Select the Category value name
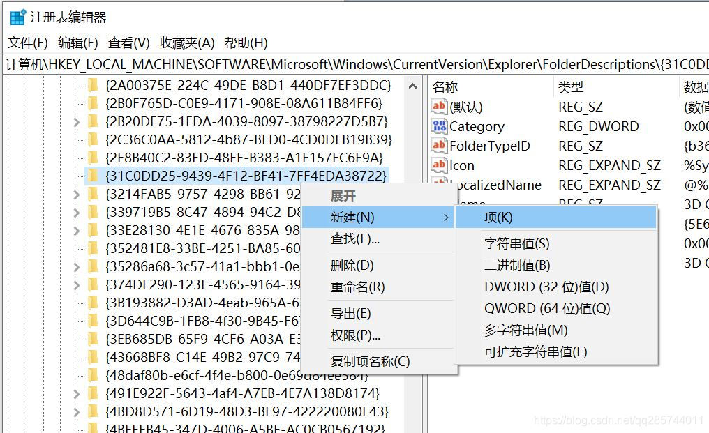 [x=477, y=127]
